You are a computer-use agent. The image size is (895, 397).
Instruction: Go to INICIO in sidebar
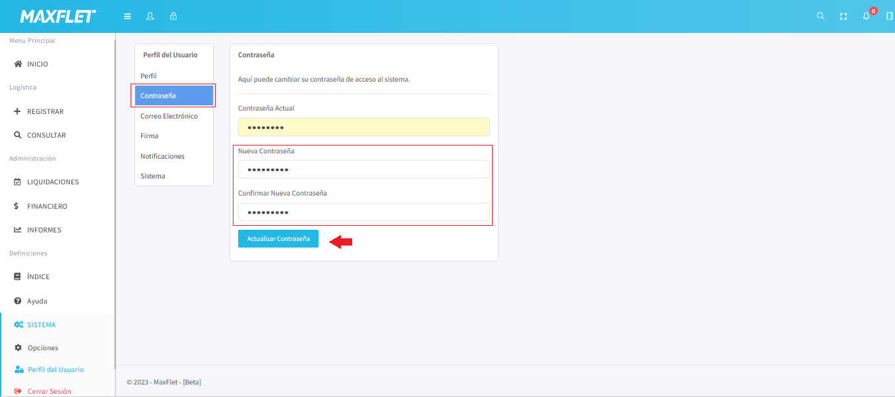38,64
